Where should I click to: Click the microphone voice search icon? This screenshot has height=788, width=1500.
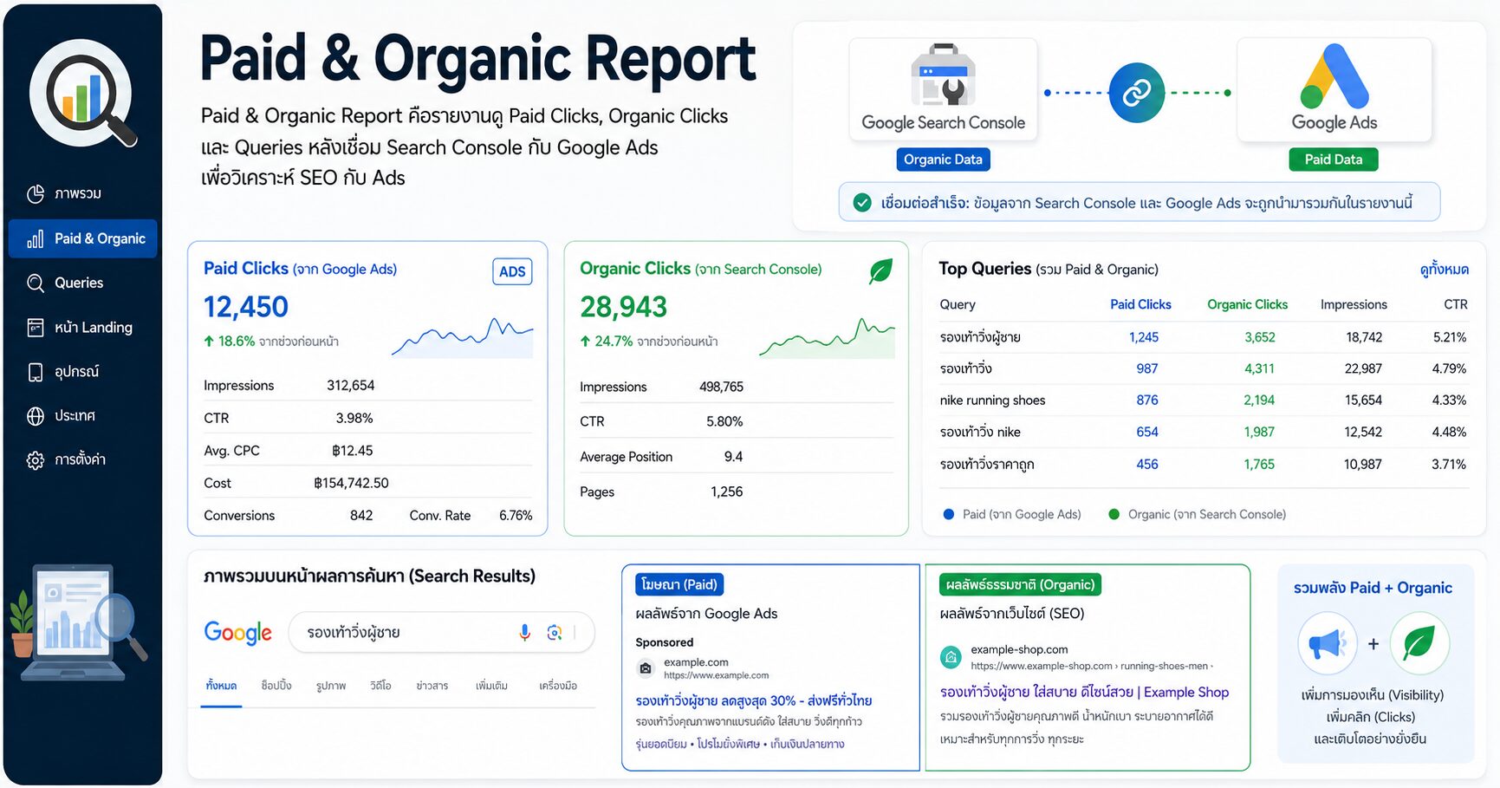(x=524, y=633)
